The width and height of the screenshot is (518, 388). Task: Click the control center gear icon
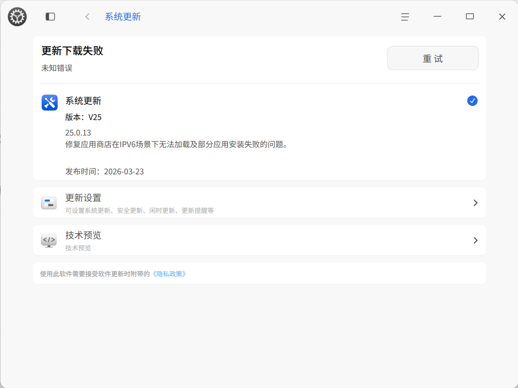coord(17,17)
